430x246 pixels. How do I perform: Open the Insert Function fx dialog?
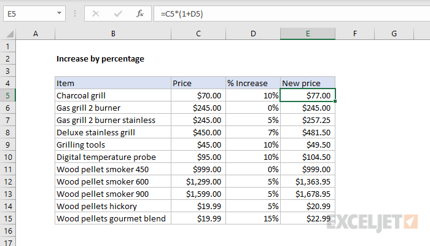(x=140, y=14)
